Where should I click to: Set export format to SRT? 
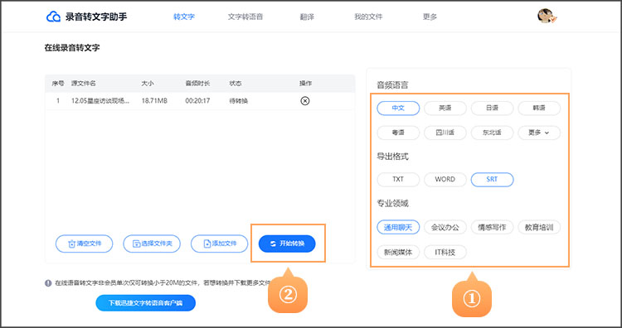click(492, 180)
